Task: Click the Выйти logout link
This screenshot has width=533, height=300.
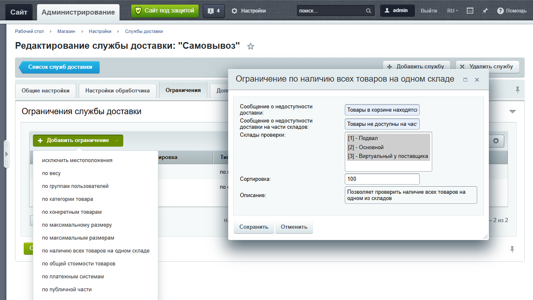Action: (x=429, y=11)
